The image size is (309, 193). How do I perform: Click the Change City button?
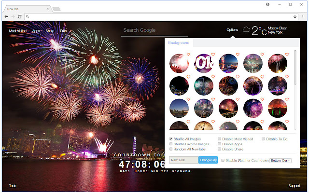(x=208, y=160)
